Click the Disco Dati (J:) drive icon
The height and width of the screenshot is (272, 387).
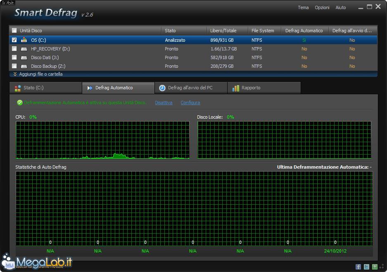coord(24,57)
